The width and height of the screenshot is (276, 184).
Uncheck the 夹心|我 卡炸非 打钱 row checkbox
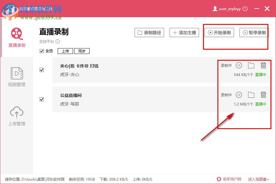coord(42,70)
